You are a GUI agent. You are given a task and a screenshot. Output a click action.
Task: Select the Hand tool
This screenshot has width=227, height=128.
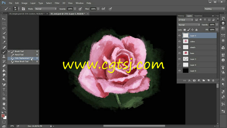coord(4,104)
